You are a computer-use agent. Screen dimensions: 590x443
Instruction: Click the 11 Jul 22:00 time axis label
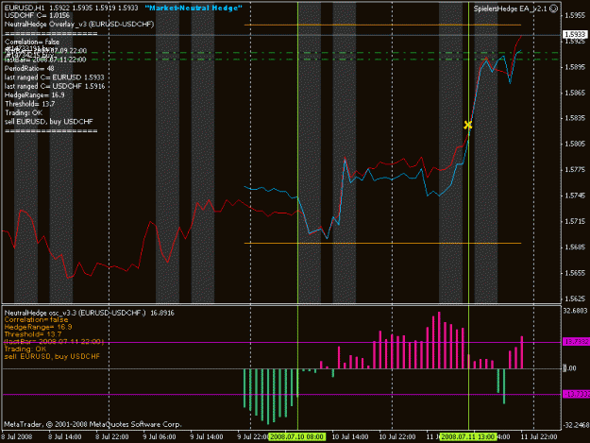[x=539, y=436]
